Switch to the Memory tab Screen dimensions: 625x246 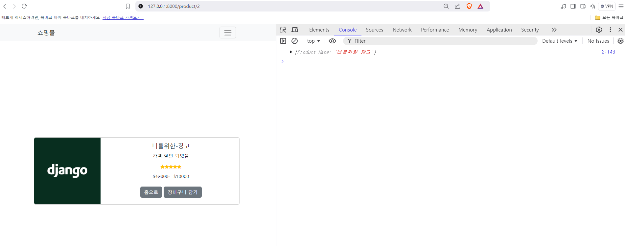pos(468,30)
